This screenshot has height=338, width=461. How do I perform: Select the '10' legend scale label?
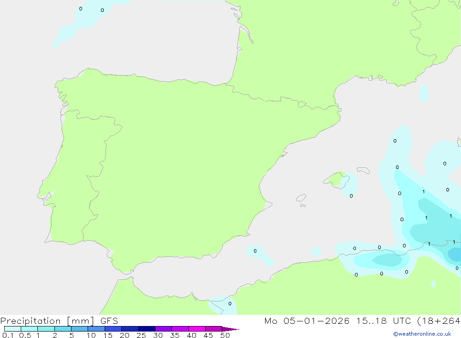click(91, 335)
